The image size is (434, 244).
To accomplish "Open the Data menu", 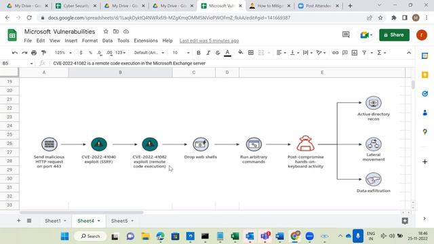I will 107,41.
